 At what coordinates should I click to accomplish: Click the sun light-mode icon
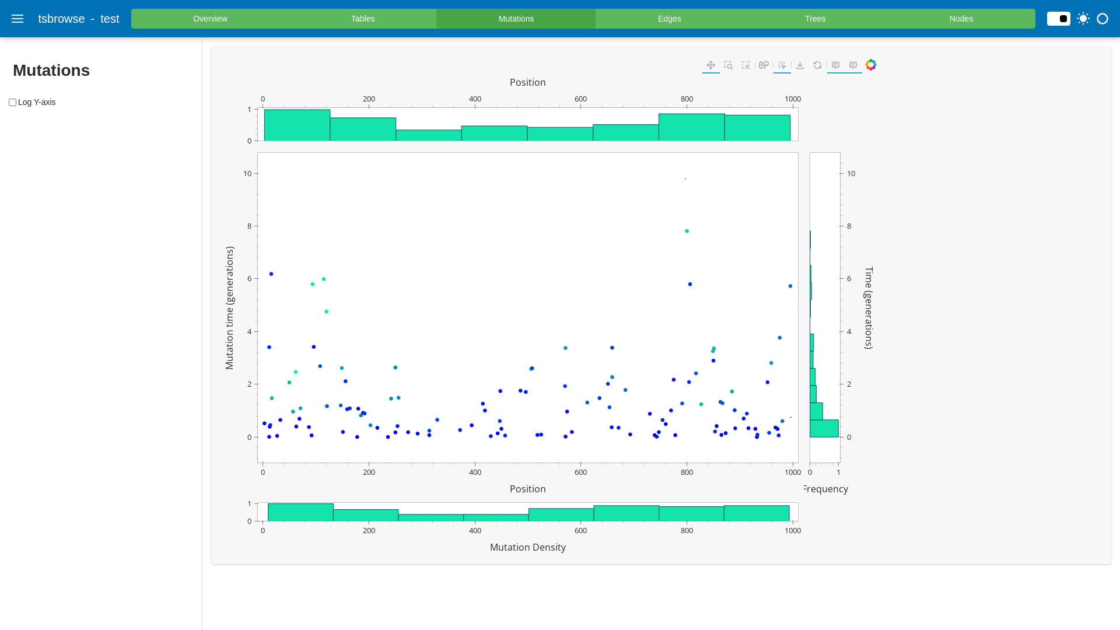coord(1083,19)
